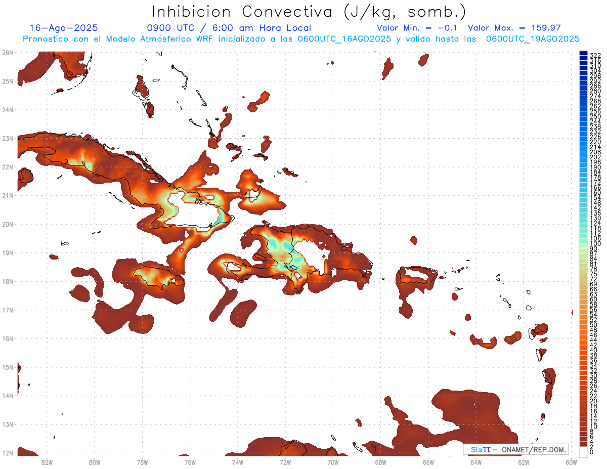
Task: Click the "66W" longitude label
Action: pos(428,462)
